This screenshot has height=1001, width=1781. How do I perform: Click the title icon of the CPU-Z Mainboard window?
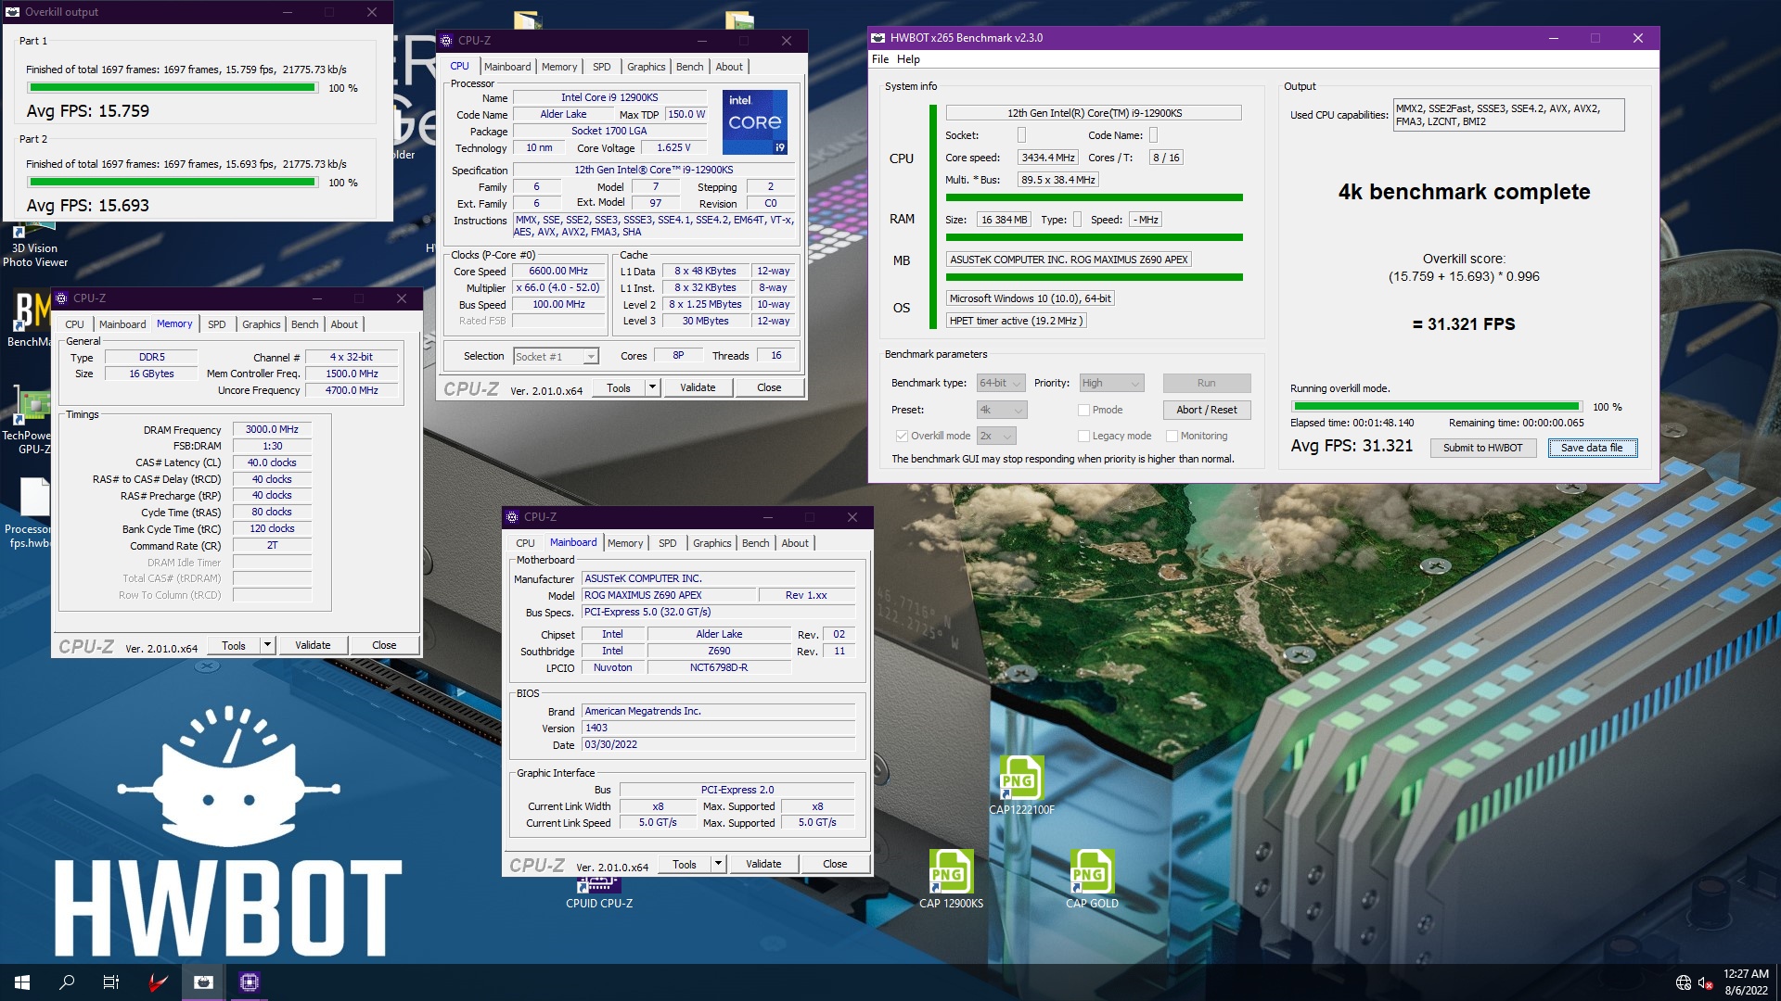(513, 517)
